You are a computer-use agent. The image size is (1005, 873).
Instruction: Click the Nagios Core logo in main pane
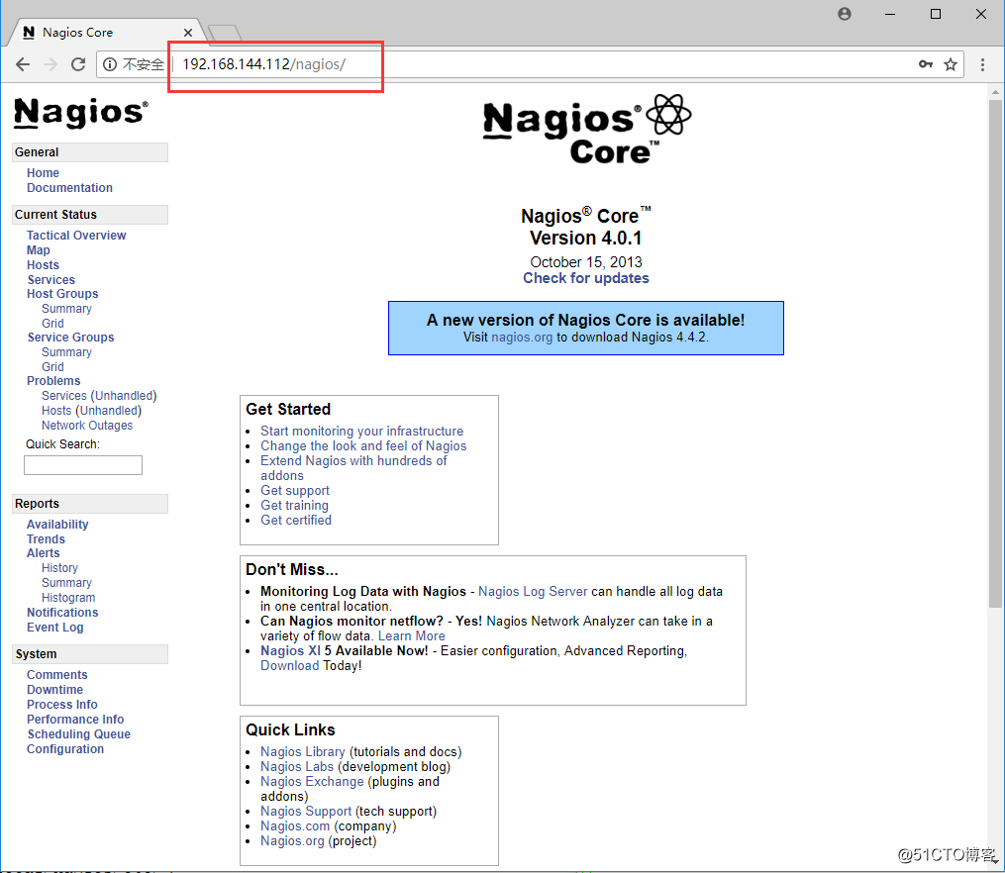[586, 130]
